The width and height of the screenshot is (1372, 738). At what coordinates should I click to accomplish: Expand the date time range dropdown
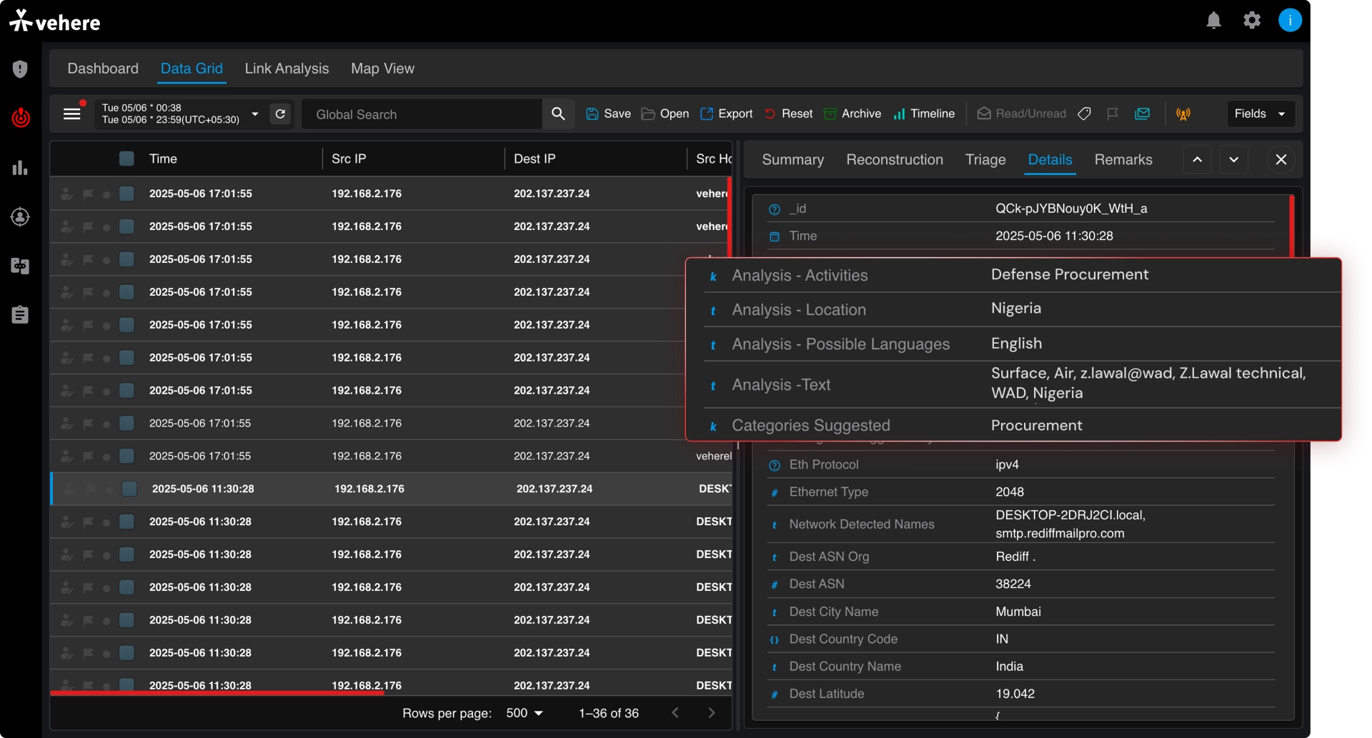click(255, 114)
